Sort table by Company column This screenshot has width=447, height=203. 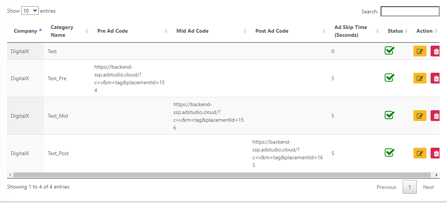pyautogui.click(x=25, y=31)
